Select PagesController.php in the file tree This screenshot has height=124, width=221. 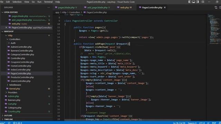point(27,73)
